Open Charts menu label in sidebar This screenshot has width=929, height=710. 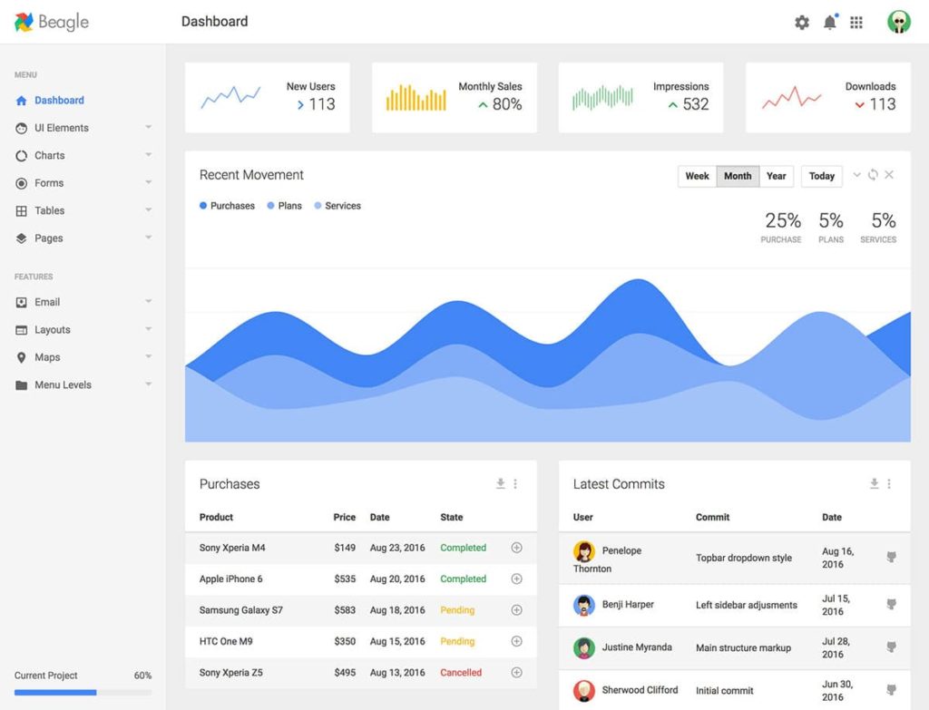pos(50,156)
